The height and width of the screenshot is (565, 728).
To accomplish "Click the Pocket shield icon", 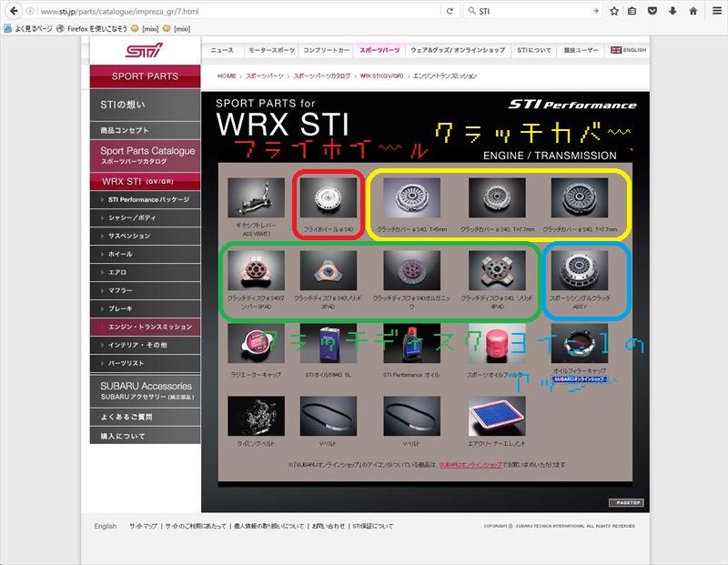I will click(x=652, y=11).
